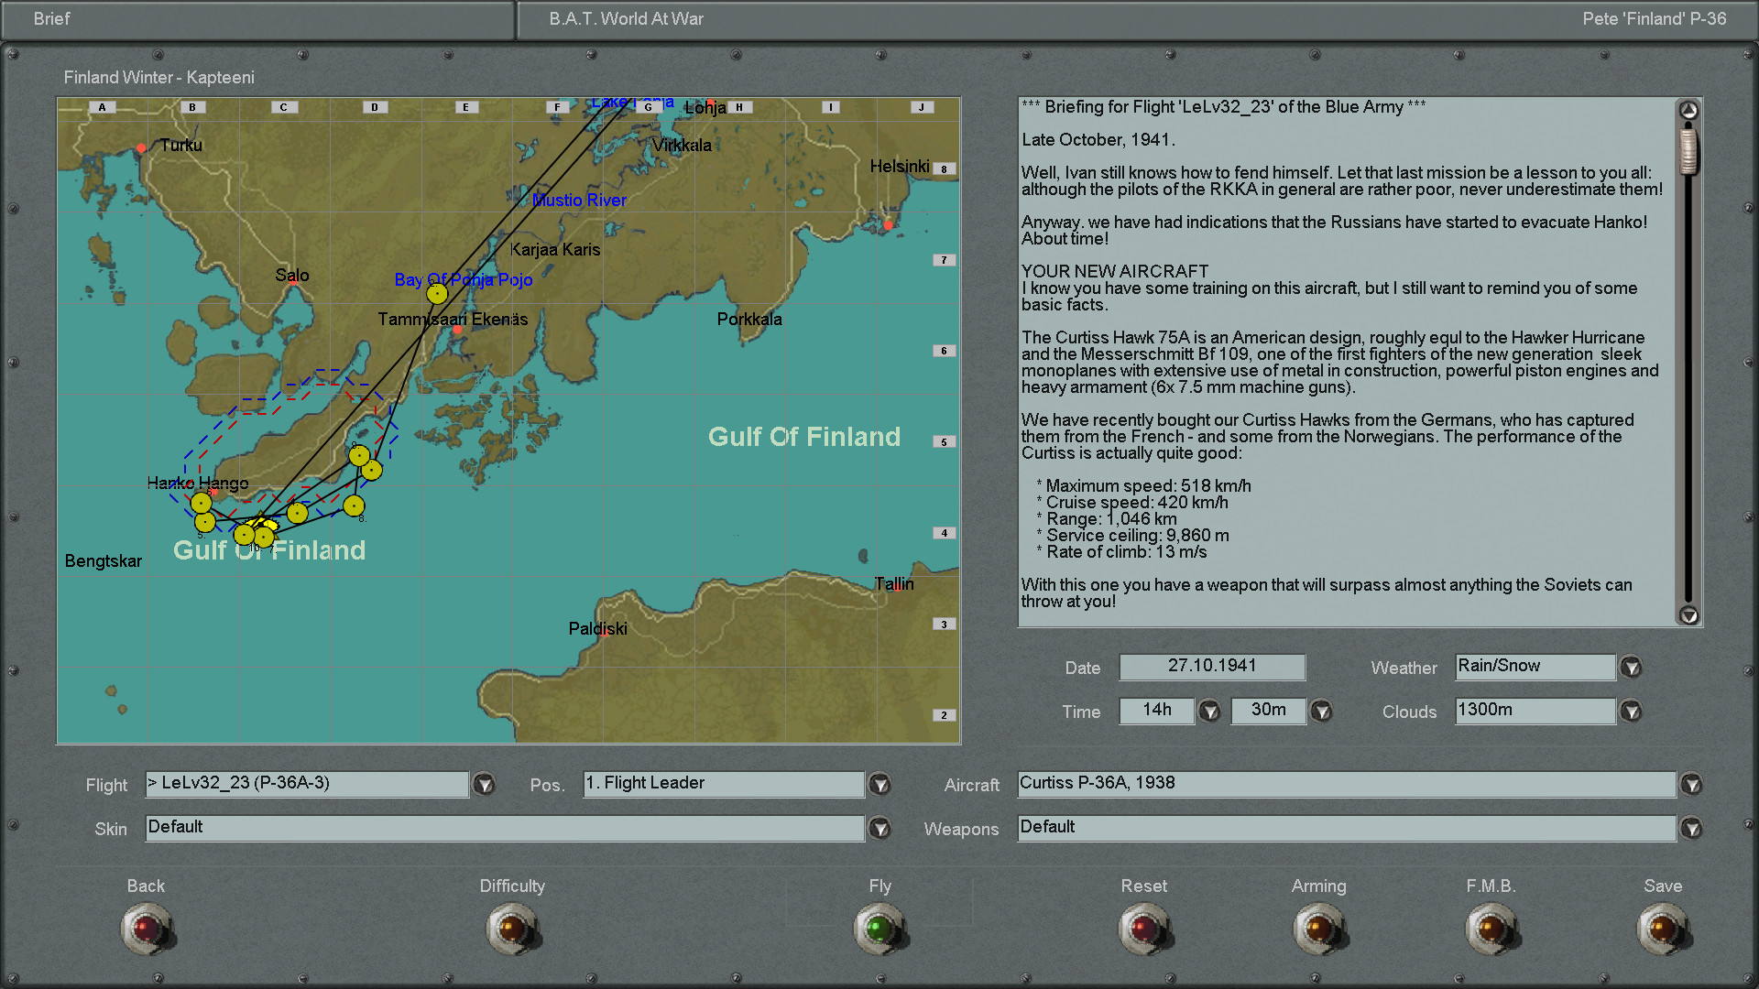Open the Weather Rain/Snow dropdown
The height and width of the screenshot is (989, 1759).
pyautogui.click(x=1631, y=668)
